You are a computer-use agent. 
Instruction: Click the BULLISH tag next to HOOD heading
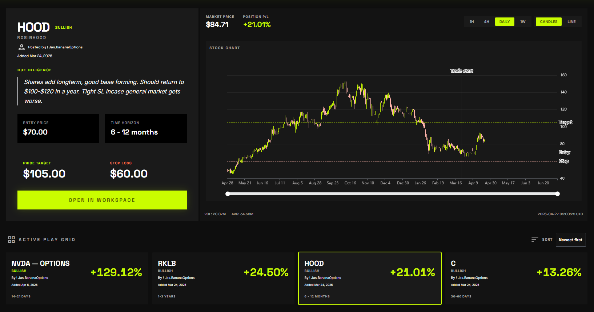(x=64, y=28)
